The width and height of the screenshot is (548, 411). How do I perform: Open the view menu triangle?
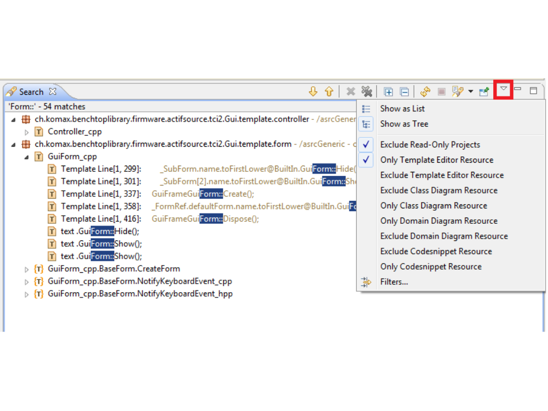click(x=503, y=90)
